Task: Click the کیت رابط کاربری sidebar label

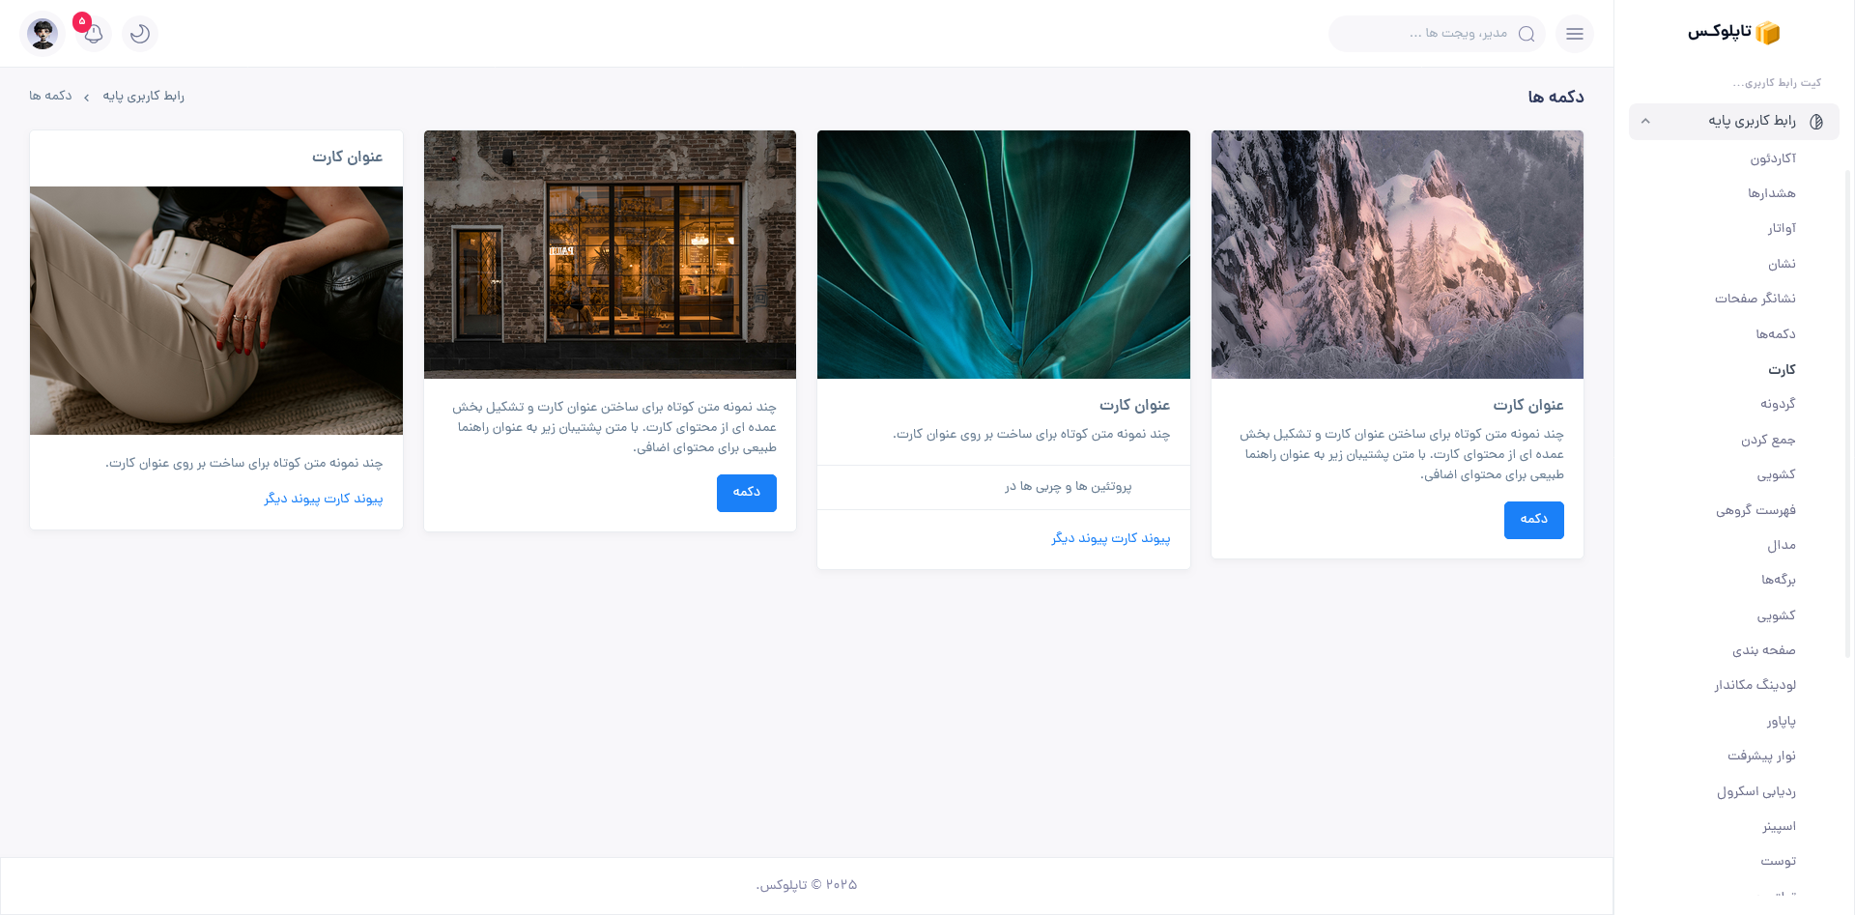Action: pyautogui.click(x=1777, y=83)
